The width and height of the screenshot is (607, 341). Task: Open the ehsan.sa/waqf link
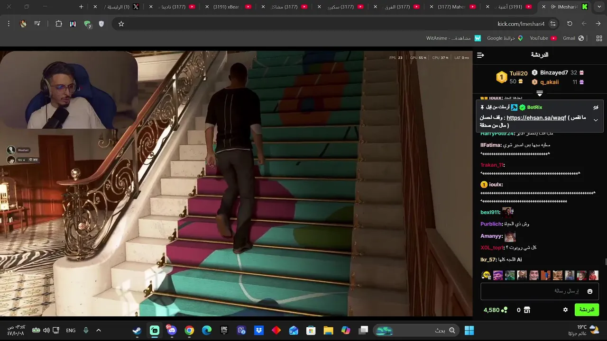point(536,118)
